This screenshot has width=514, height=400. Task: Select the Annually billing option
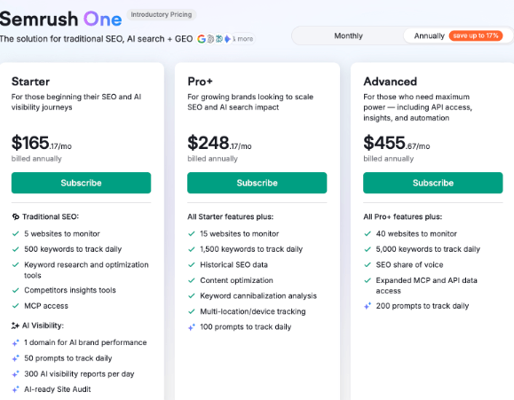[x=429, y=35]
